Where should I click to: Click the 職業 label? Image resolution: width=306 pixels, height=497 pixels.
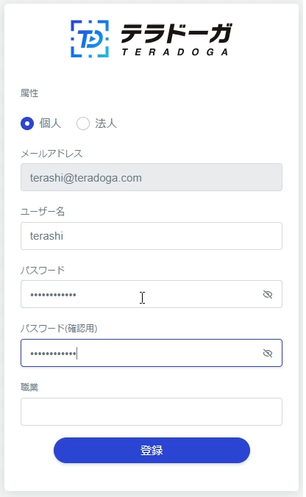29,387
